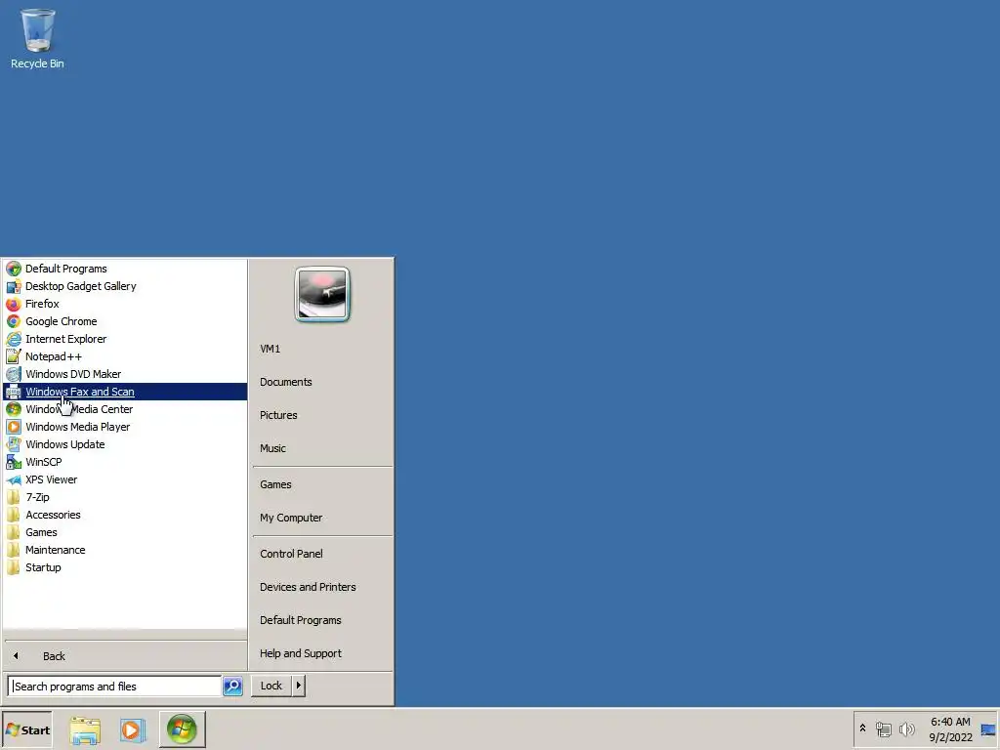
Task: Select the WinSCP text label
Action: click(x=43, y=462)
